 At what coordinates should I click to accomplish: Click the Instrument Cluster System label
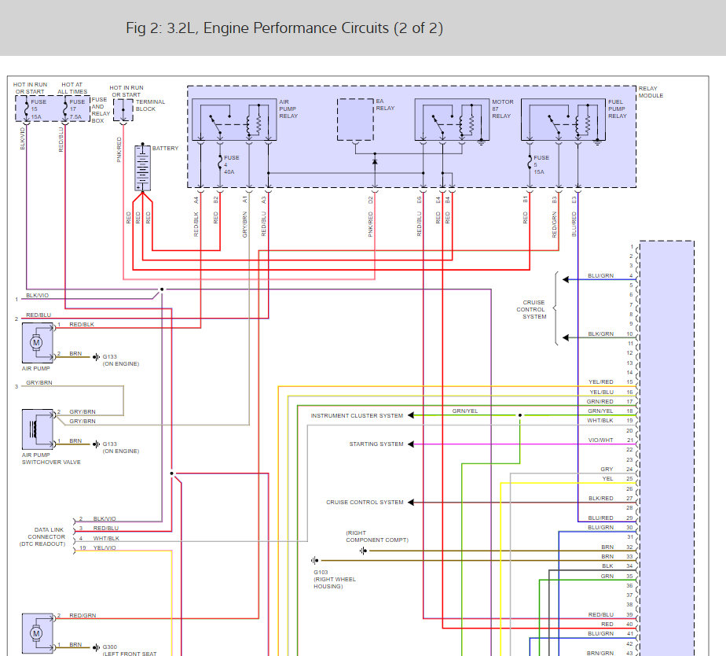(356, 415)
